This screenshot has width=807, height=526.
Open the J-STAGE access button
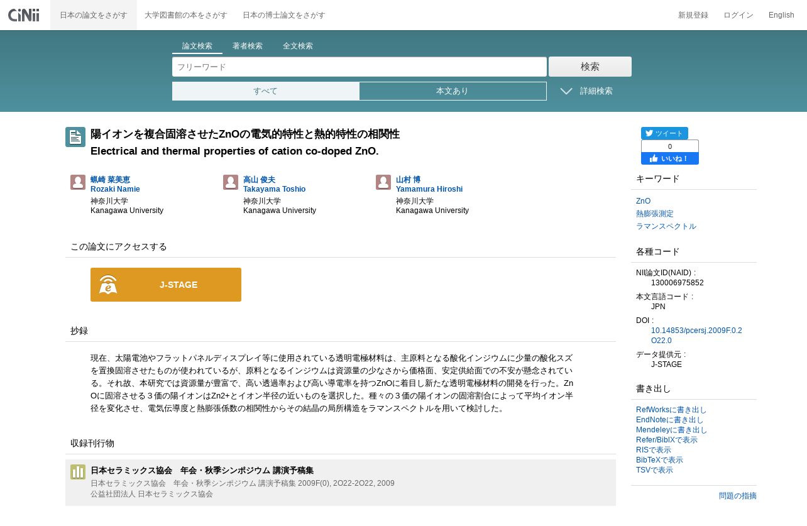166,285
